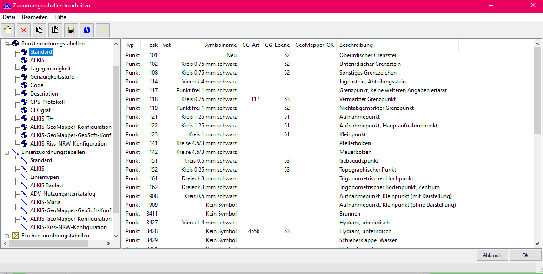This screenshot has width=543, height=274.
Task: Click the red X delete icon
Action: tap(24, 30)
